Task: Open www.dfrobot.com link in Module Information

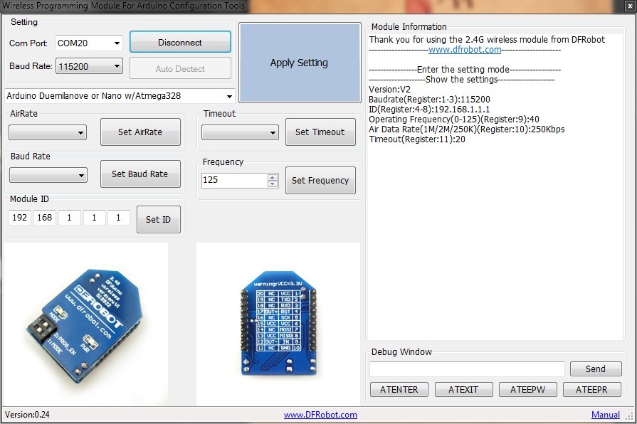Action: coord(465,50)
